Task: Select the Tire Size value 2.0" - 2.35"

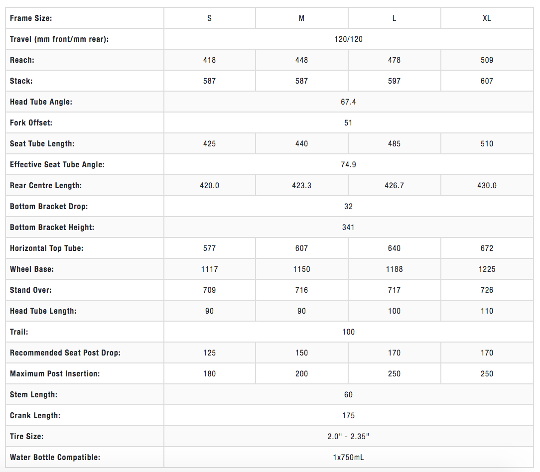Action: point(348,437)
